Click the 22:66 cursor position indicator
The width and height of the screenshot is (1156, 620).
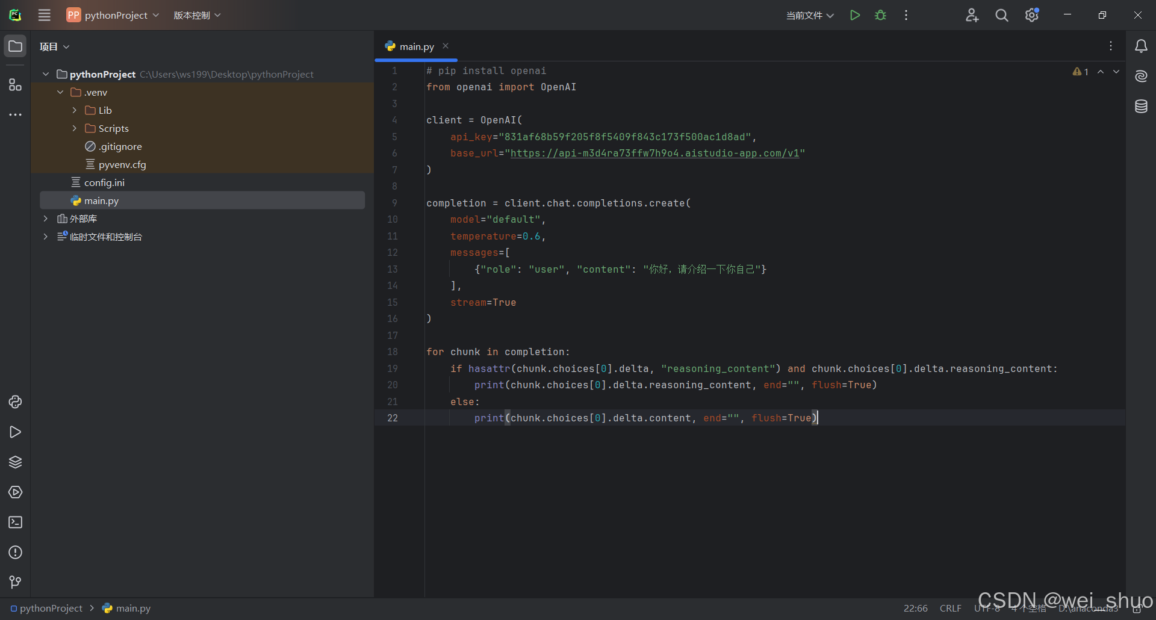(915, 609)
